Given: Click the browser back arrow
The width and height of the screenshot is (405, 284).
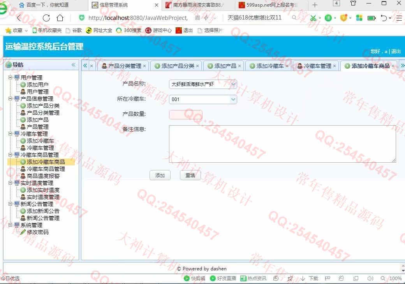Looking at the screenshot, I should click(x=19, y=18).
